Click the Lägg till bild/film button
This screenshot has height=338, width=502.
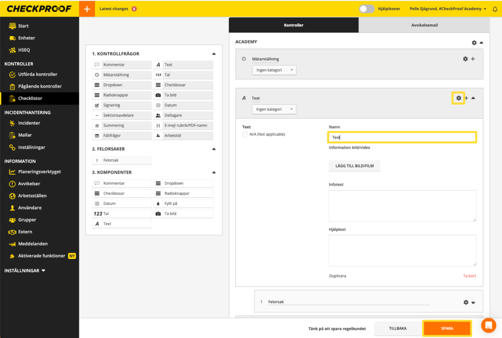coord(354,166)
